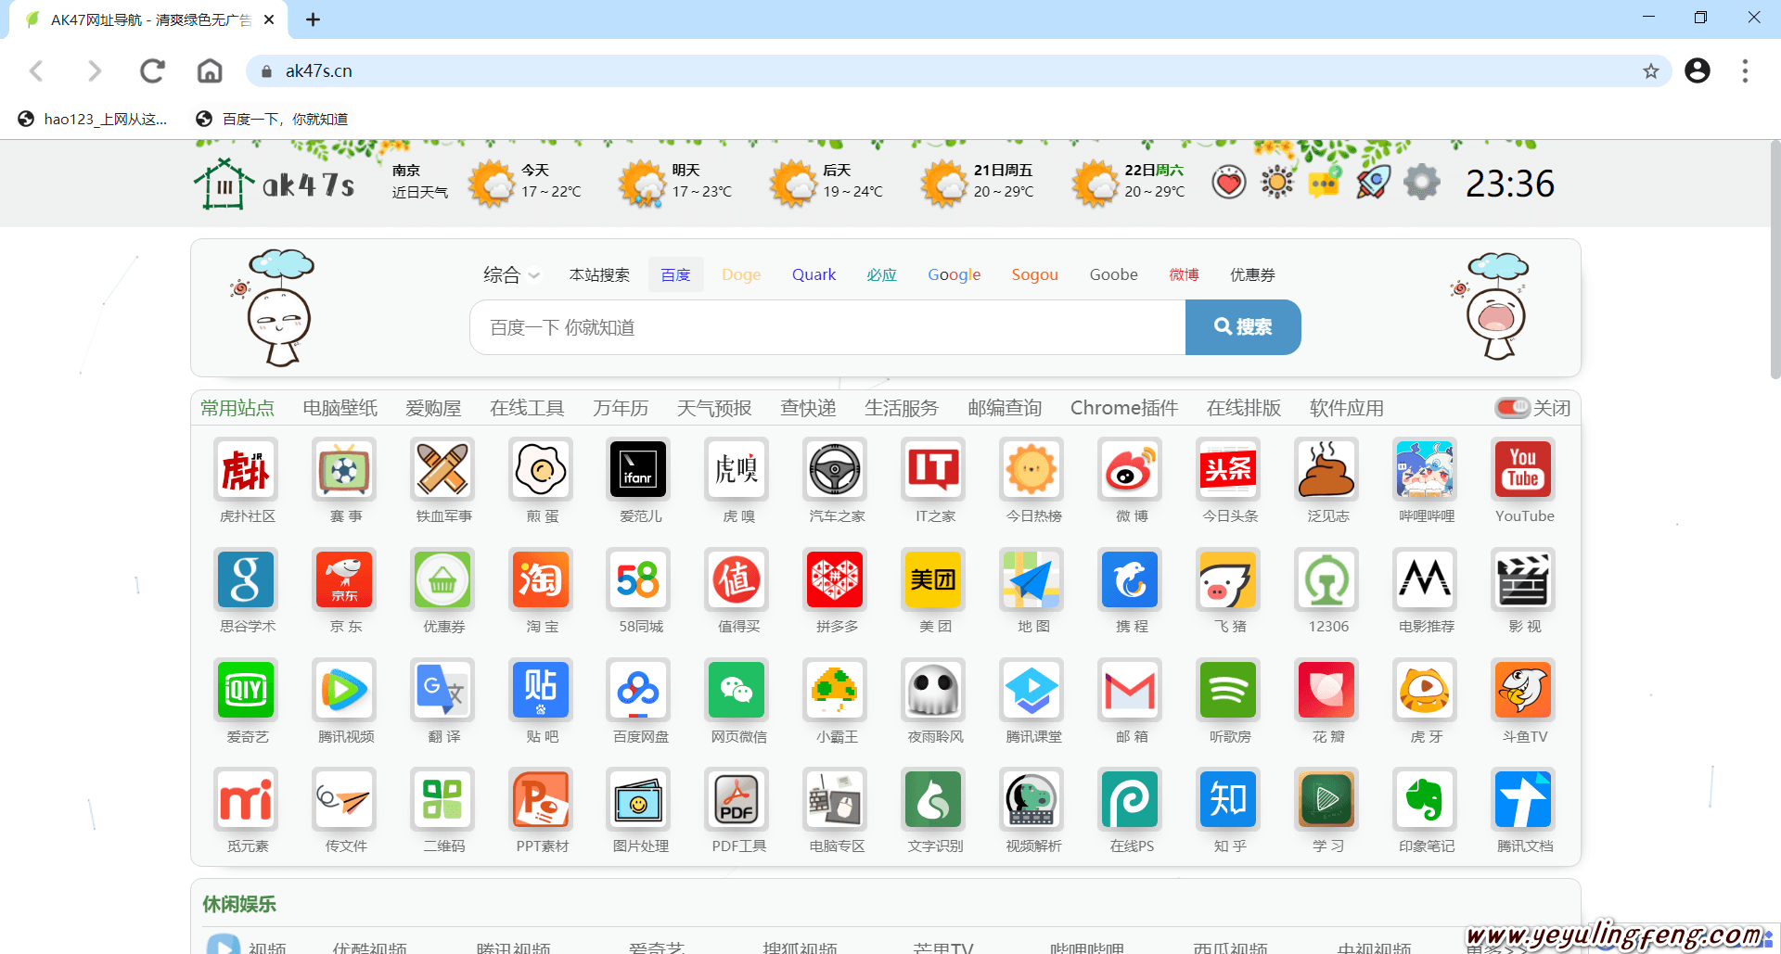The height and width of the screenshot is (954, 1781).
Task: Open the browser profile account icon
Action: 1698,70
